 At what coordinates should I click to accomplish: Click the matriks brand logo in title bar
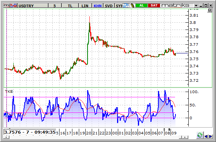(x=175, y=6)
